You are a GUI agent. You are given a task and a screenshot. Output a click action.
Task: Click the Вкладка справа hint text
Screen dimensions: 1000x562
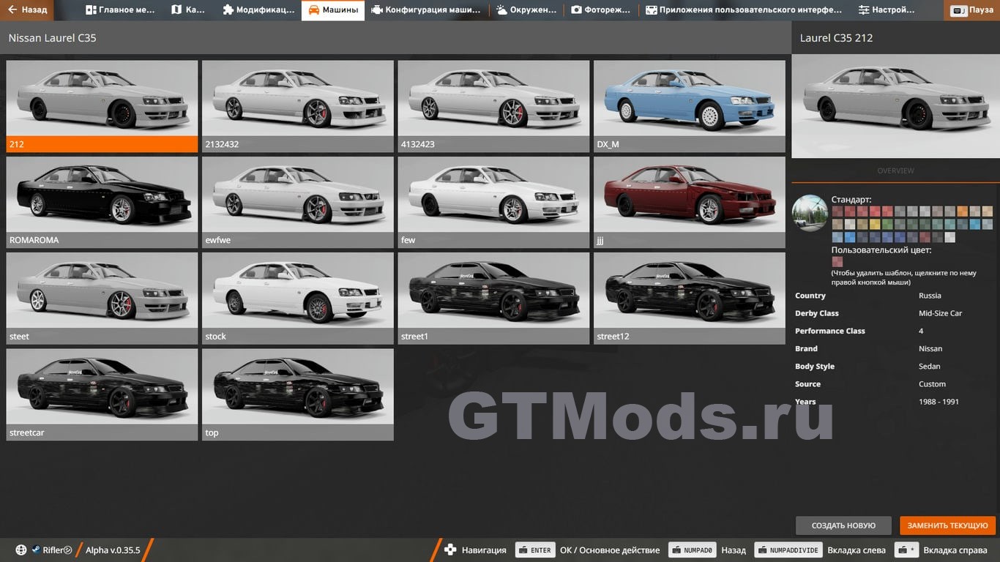pyautogui.click(x=955, y=550)
